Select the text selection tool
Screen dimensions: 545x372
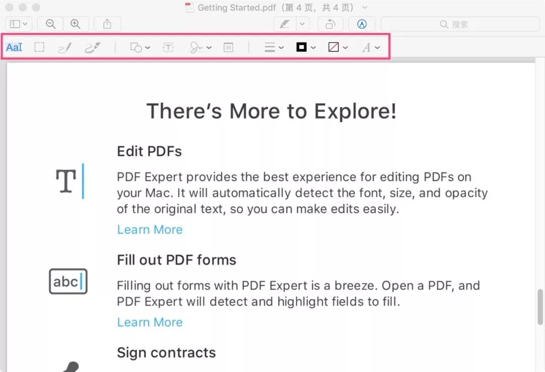click(14, 47)
